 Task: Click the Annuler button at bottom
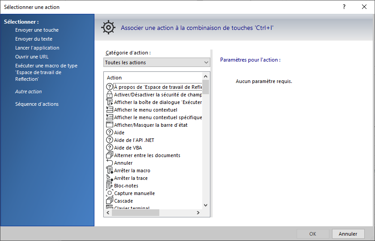tap(348, 234)
